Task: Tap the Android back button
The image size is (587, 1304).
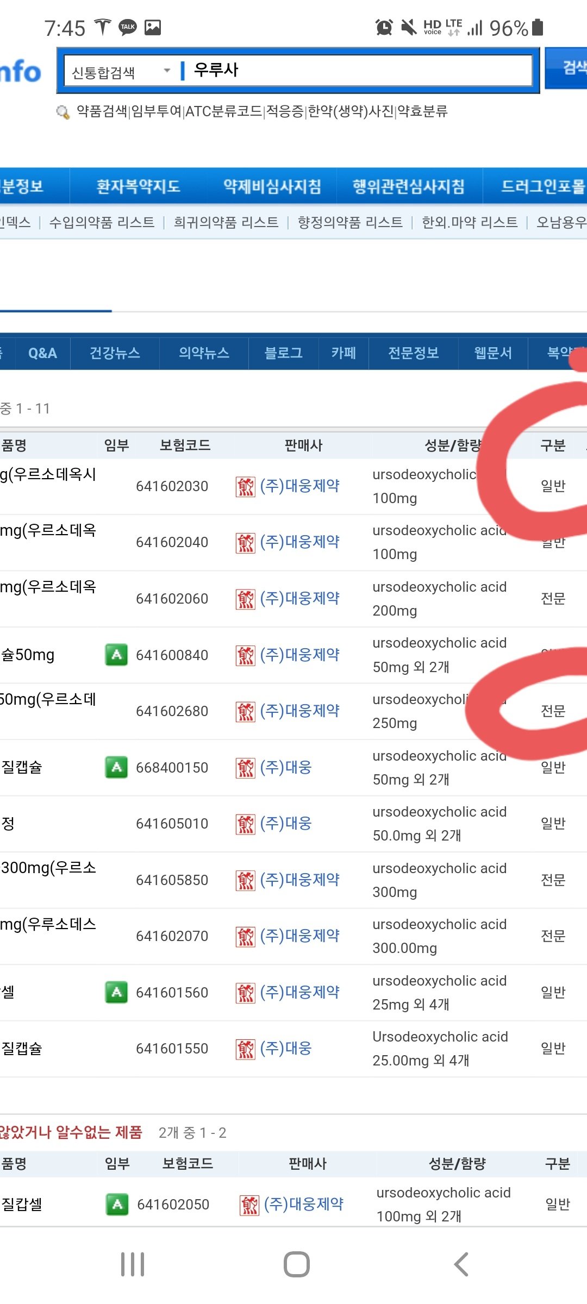Action: [x=461, y=1264]
